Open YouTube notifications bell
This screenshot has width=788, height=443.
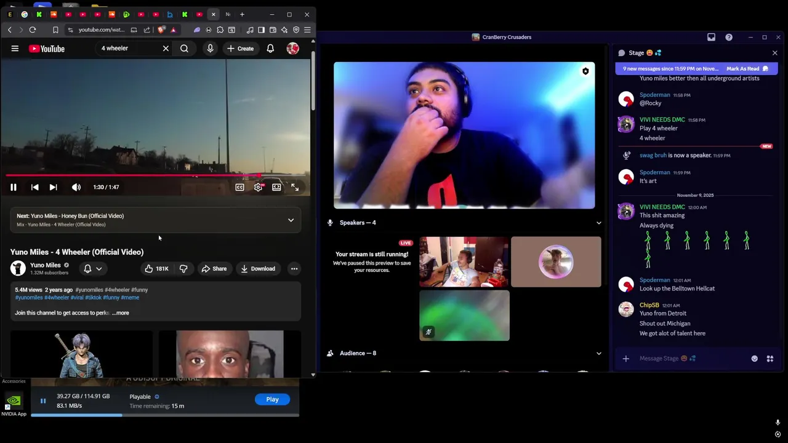click(270, 48)
